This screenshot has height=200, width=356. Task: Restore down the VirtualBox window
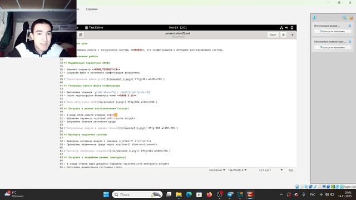click(x=339, y=3)
